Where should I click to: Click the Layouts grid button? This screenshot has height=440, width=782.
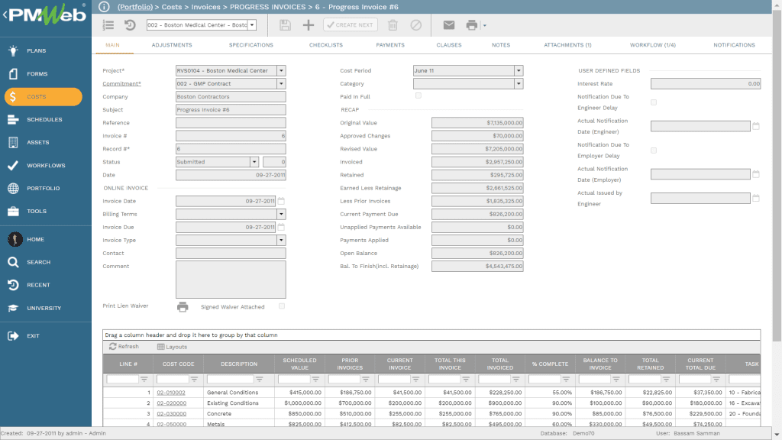click(x=172, y=347)
